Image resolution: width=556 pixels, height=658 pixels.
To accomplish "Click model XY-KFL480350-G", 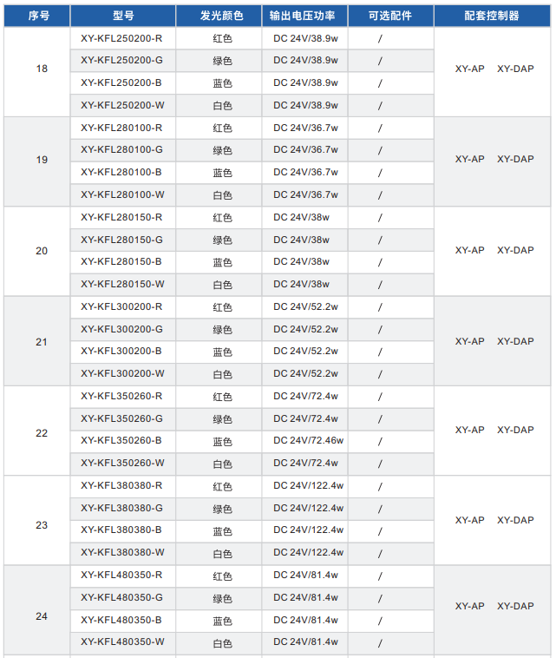I will 122,598.
